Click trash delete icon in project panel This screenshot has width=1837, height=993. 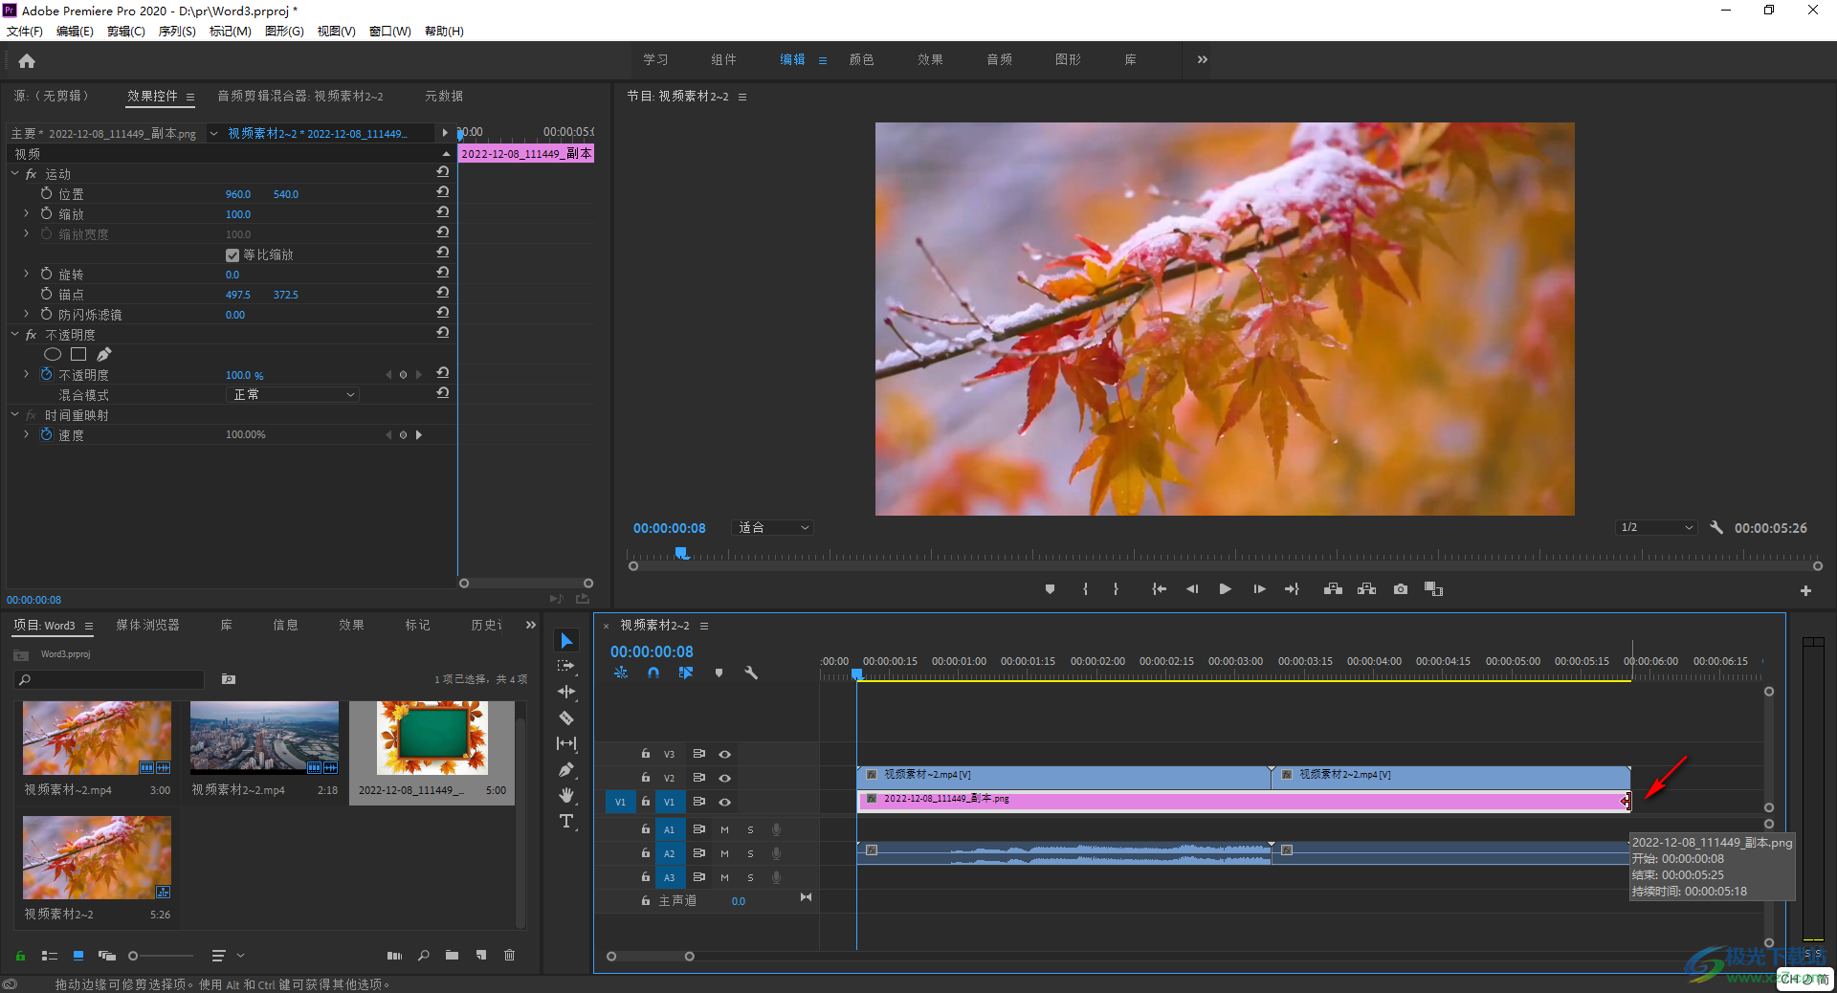tap(509, 955)
